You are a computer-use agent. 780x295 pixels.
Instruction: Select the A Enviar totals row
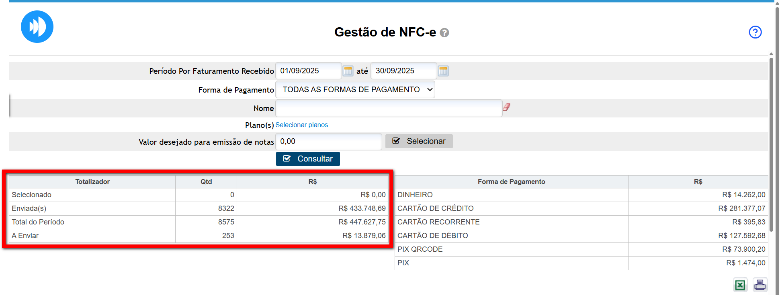[x=199, y=236]
